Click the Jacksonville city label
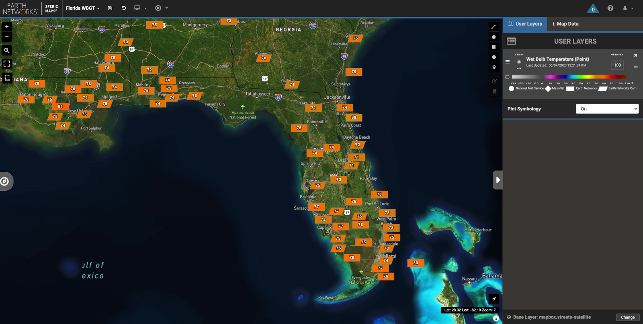 coord(337,97)
